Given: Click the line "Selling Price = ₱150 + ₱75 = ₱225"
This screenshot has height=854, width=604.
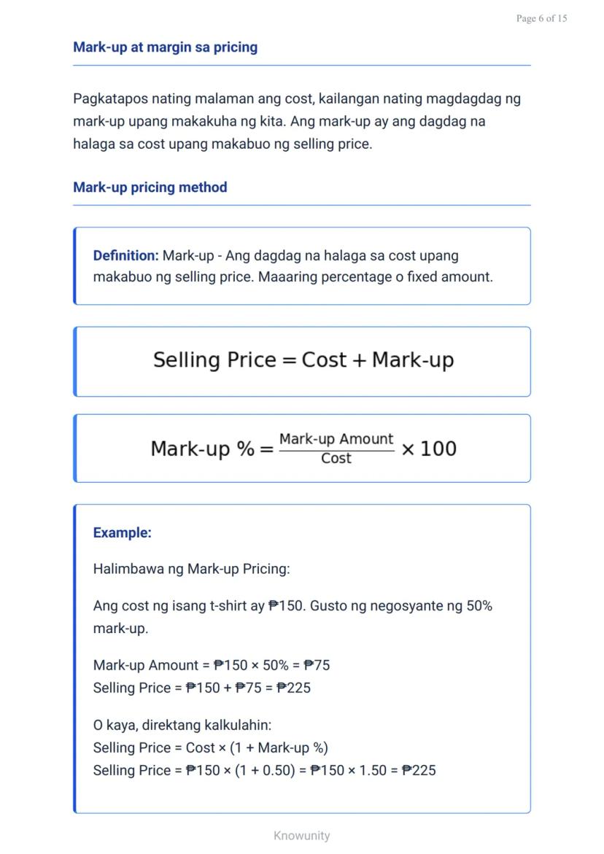Looking at the screenshot, I should [201, 688].
